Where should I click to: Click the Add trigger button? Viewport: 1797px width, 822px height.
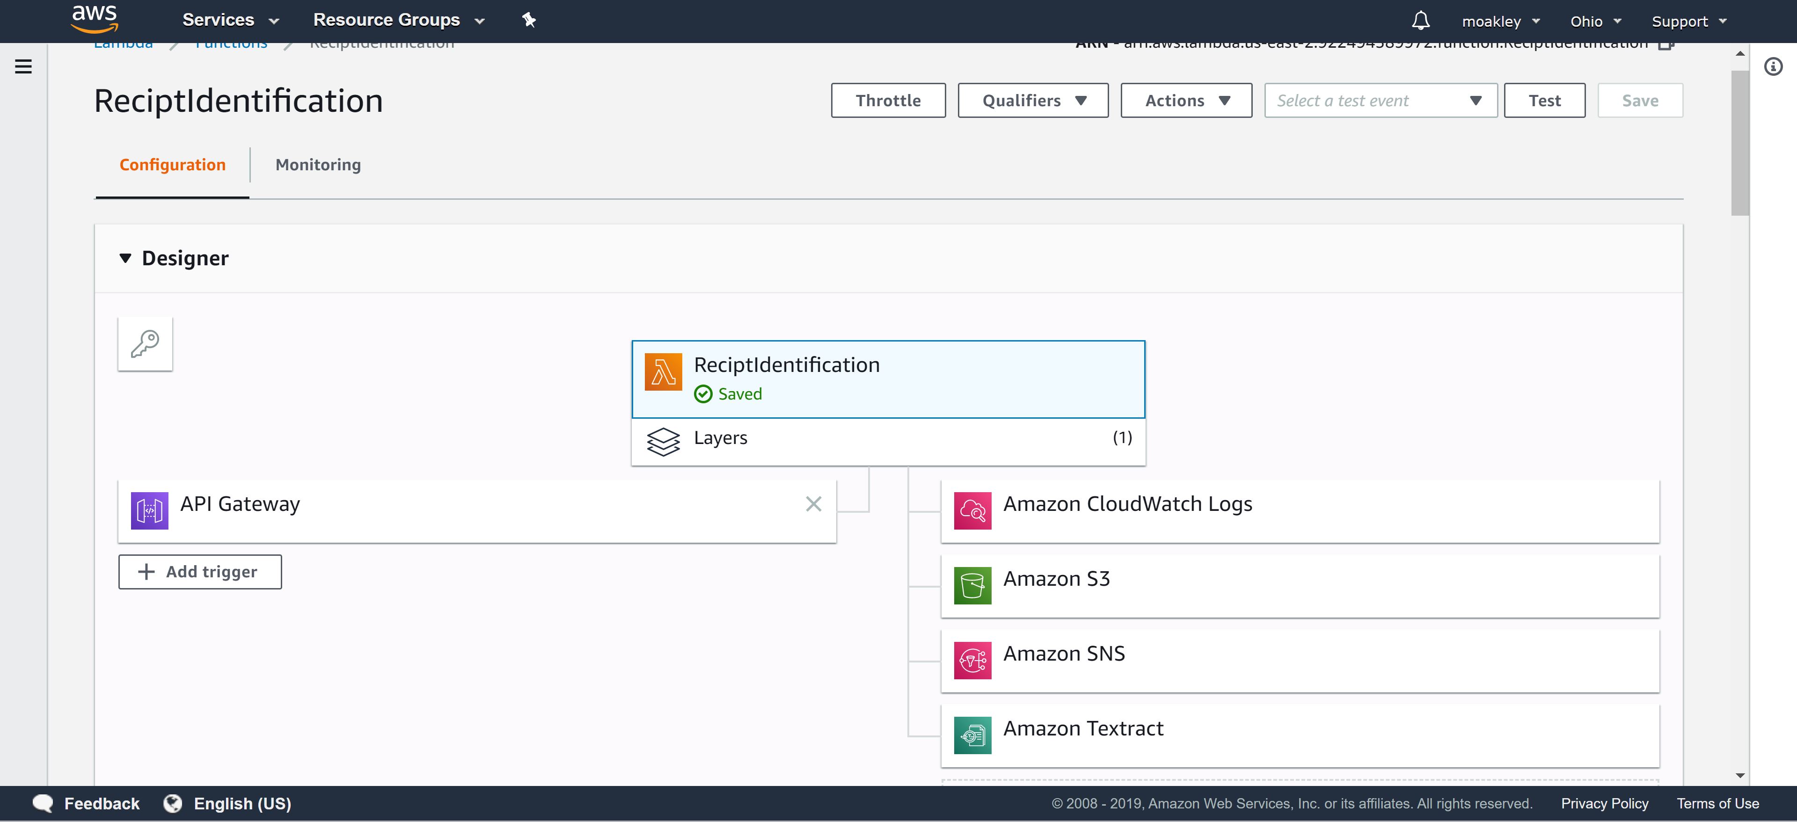(199, 571)
